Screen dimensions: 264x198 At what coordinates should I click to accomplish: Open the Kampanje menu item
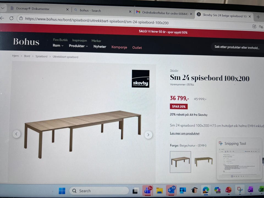[x=119, y=47]
